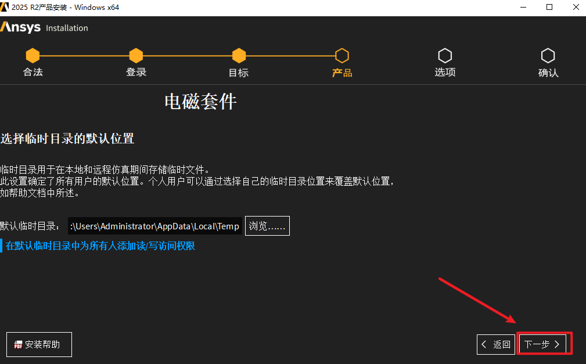This screenshot has height=364, width=586.
Task: Click the Ansys logo in header
Action: coord(20,27)
